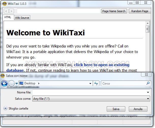Image resolution: width=155 pixels, height=128 pixels.
Task: Click the Salva con nome dialog icon
Action: [x=3, y=76]
